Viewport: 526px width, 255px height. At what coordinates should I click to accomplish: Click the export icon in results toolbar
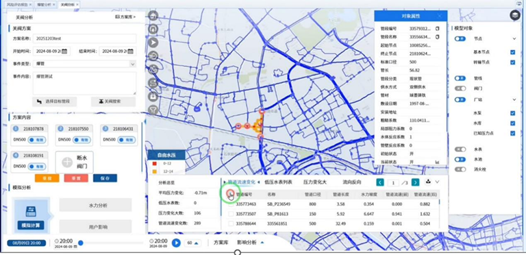click(x=428, y=182)
